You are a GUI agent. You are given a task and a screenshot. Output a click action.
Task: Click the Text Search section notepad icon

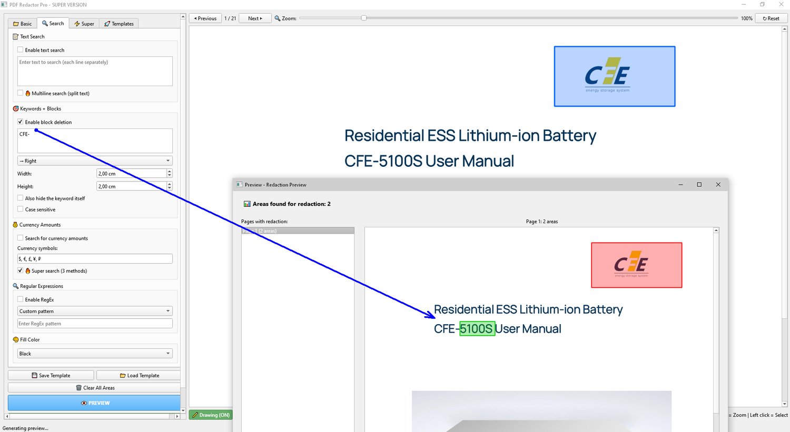pyautogui.click(x=15, y=37)
